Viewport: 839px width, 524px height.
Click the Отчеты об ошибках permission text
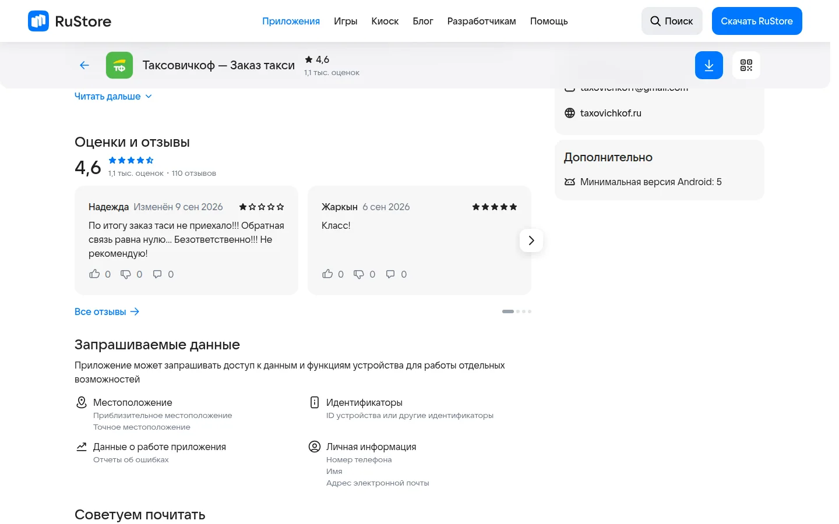131,459
